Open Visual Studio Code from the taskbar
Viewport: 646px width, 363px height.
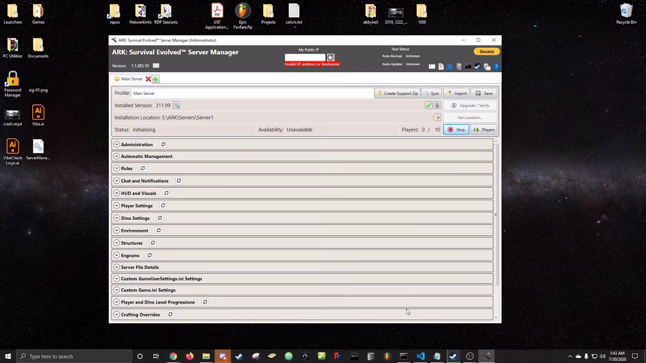(420, 356)
